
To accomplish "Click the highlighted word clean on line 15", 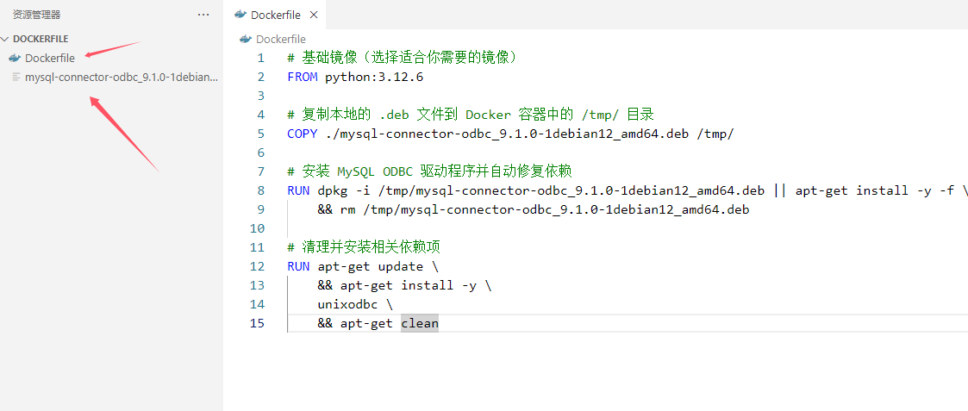I will pyautogui.click(x=420, y=323).
